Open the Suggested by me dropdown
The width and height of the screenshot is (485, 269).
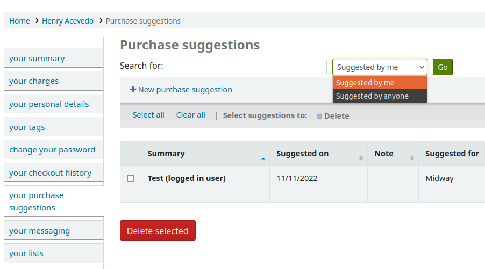[380, 67]
